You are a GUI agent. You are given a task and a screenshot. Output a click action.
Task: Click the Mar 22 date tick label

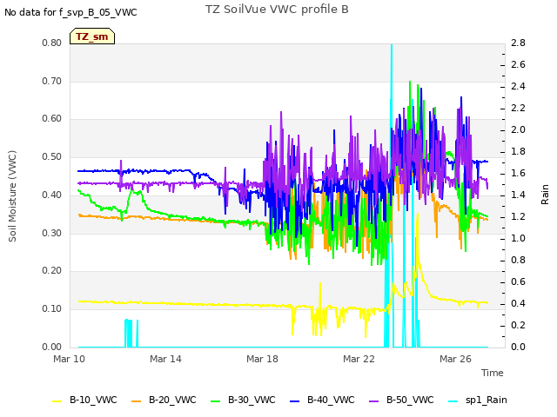[359, 359]
